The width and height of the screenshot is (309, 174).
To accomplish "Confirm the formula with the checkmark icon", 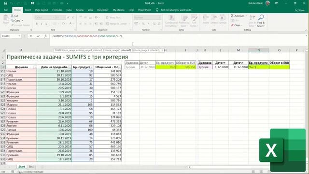I will (38, 36).
